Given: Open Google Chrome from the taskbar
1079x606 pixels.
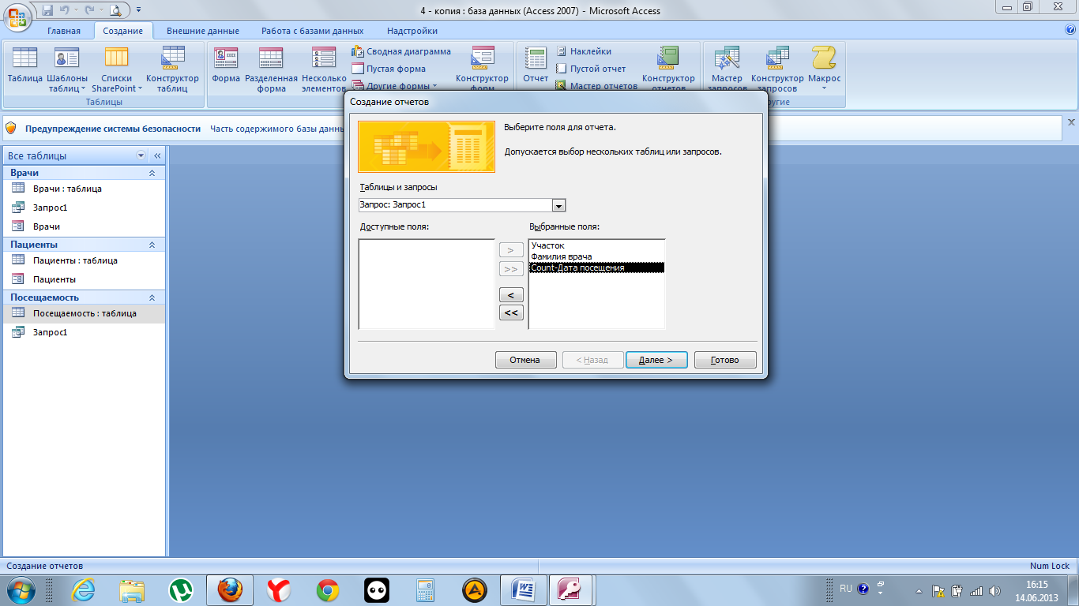Looking at the screenshot, I should [x=328, y=589].
